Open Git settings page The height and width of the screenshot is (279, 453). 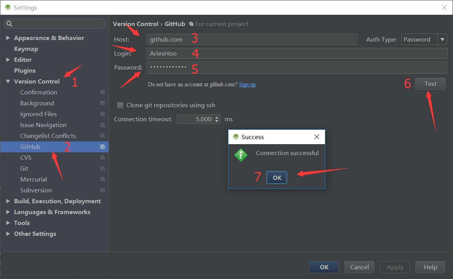(24, 169)
